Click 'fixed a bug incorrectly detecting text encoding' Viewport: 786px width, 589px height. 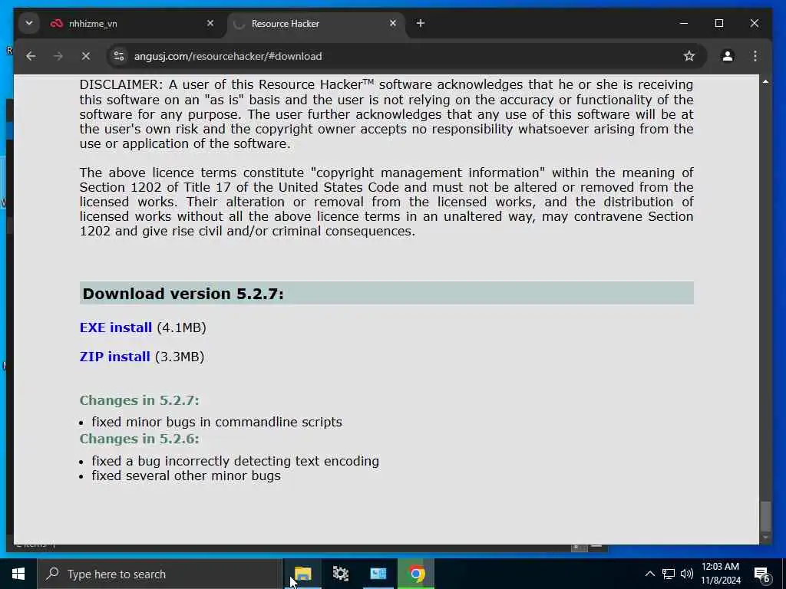click(235, 461)
